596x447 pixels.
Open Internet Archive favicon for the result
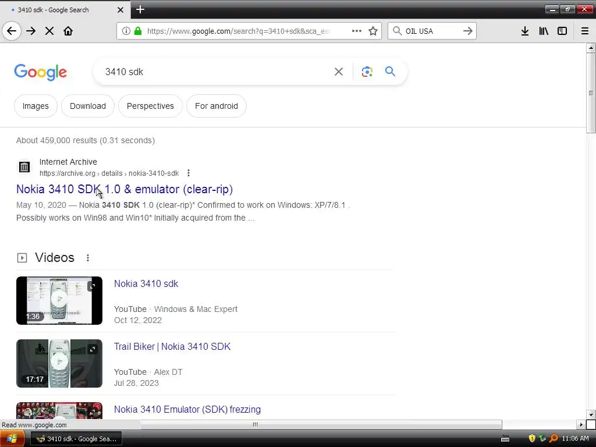coord(24,167)
